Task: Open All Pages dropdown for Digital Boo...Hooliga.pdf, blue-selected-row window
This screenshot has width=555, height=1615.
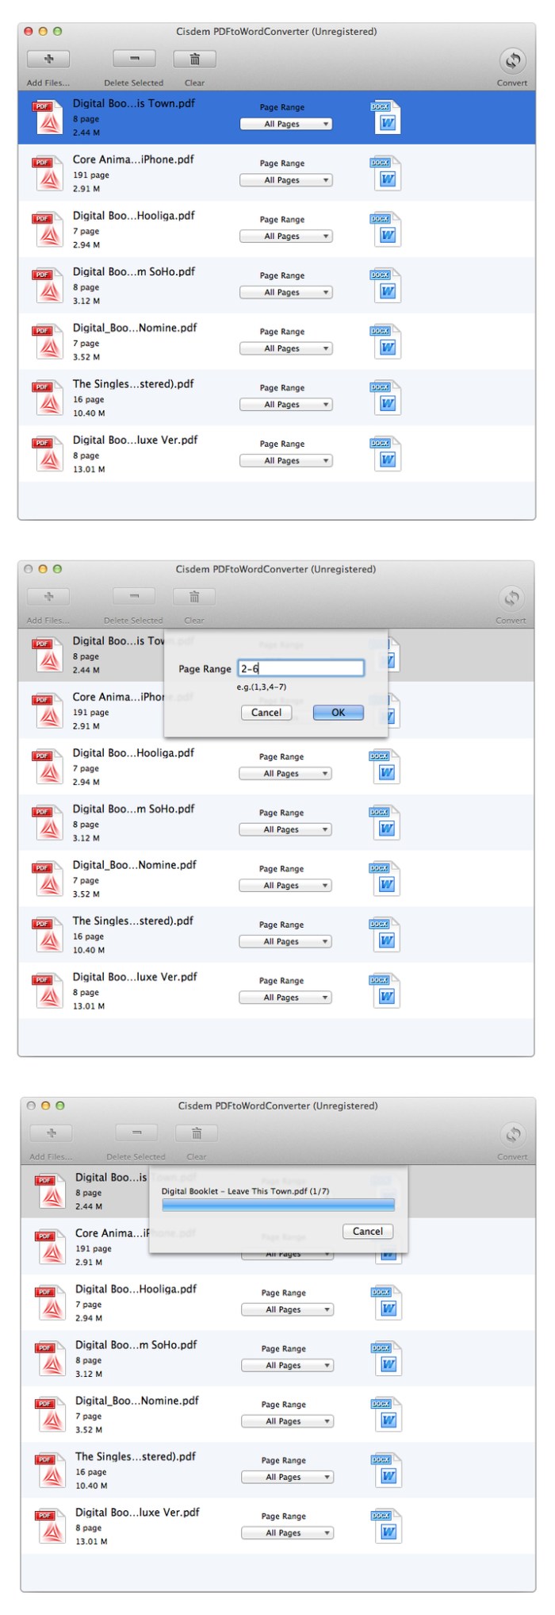Action: tap(286, 236)
